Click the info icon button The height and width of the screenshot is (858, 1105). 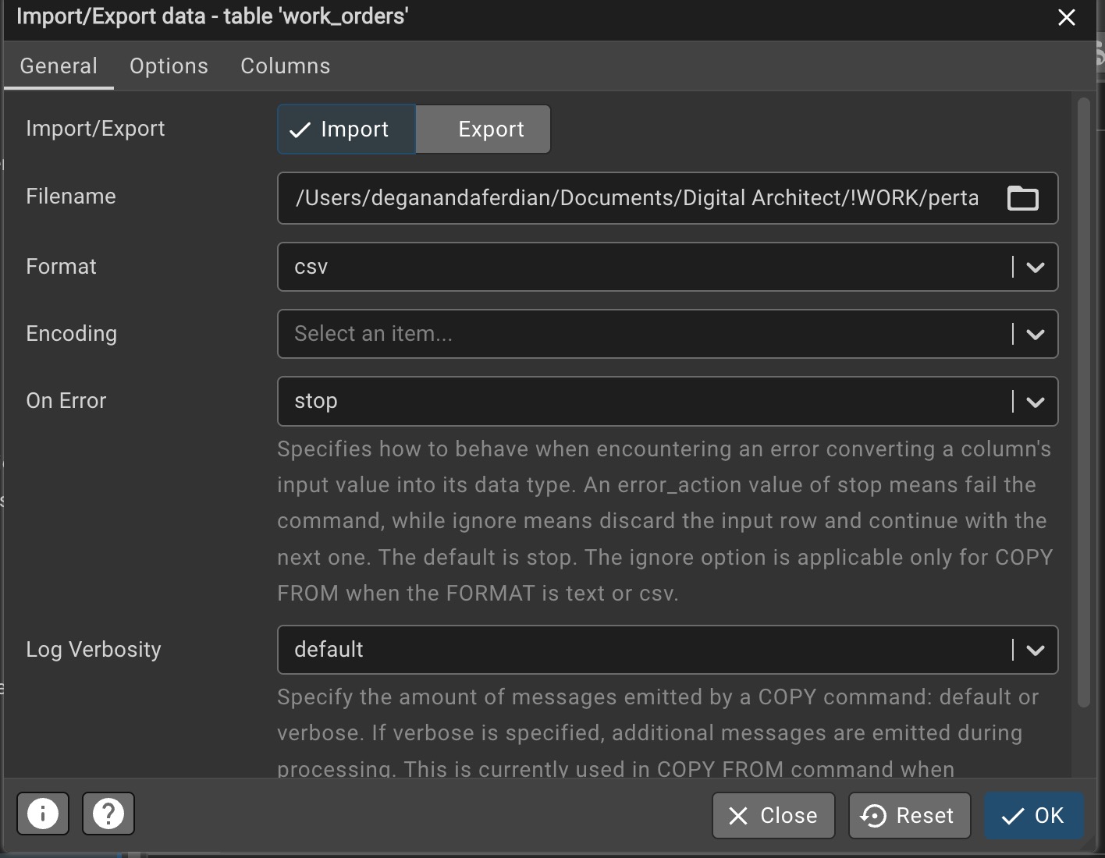point(43,814)
